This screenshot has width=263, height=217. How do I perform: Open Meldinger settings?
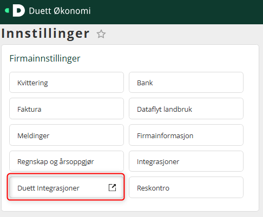(67, 135)
